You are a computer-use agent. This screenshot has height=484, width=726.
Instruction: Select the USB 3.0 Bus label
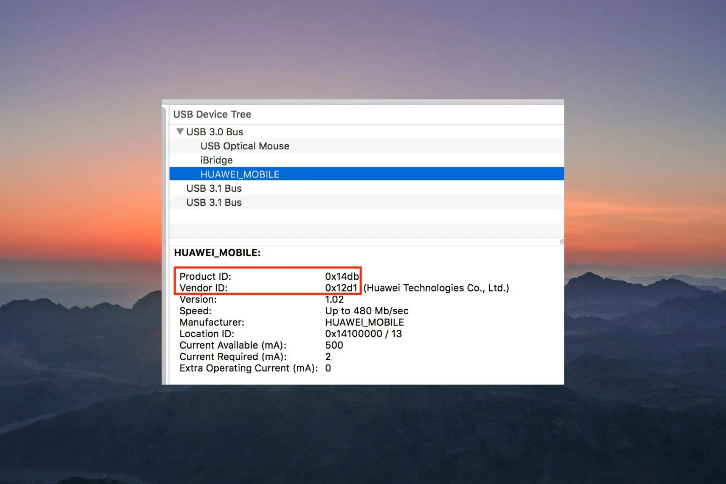click(x=215, y=132)
